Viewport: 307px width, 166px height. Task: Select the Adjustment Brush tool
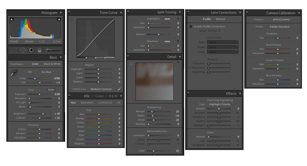pos(52,50)
